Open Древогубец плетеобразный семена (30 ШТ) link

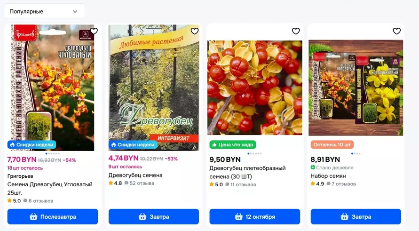coord(247,172)
